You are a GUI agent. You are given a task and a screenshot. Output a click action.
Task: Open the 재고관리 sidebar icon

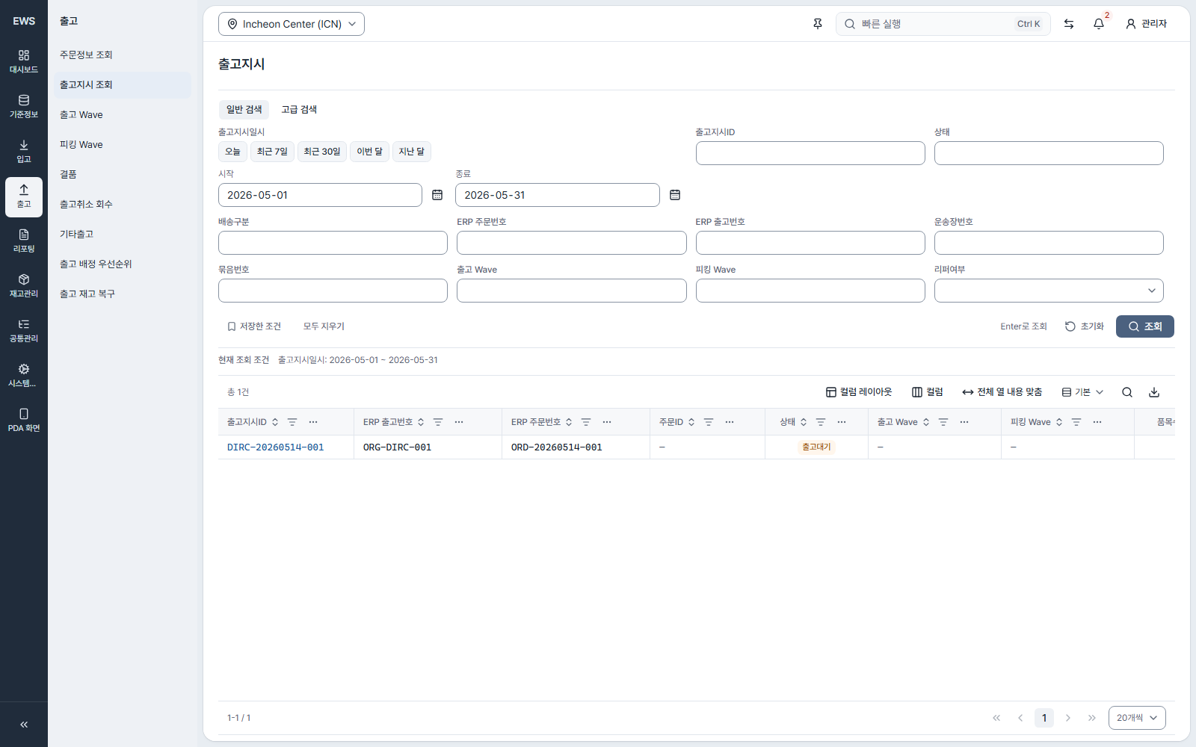point(24,286)
